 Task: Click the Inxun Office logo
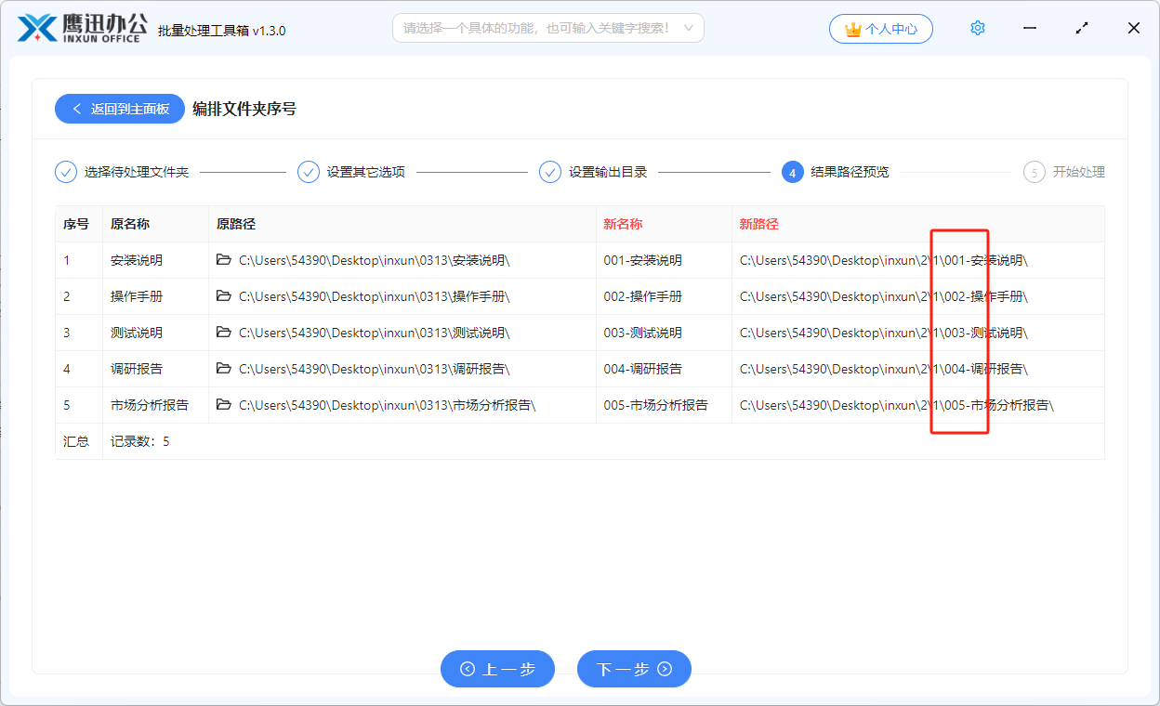point(82,28)
